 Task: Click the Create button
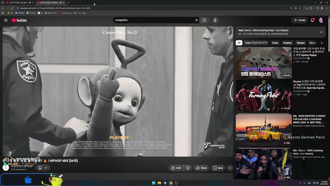click(300, 20)
